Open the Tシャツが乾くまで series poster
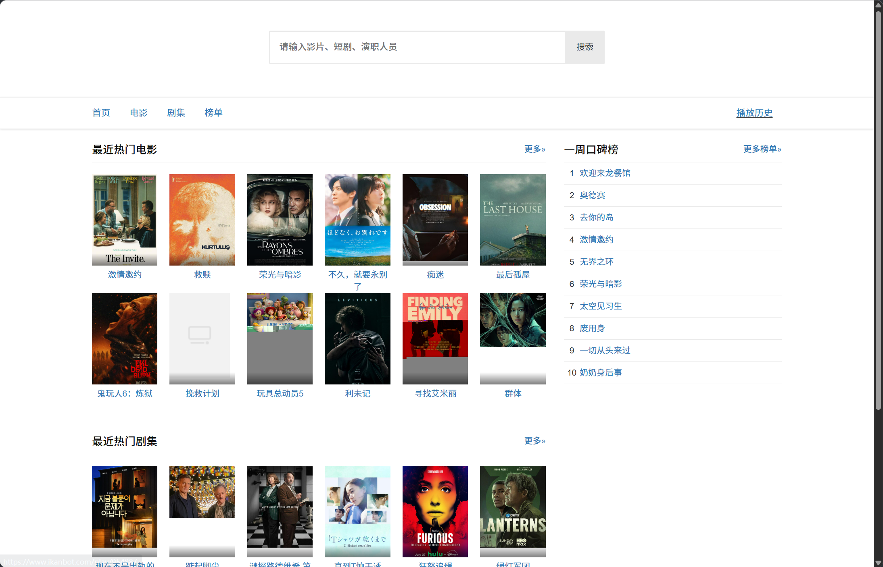883x567 pixels. pyautogui.click(x=357, y=511)
